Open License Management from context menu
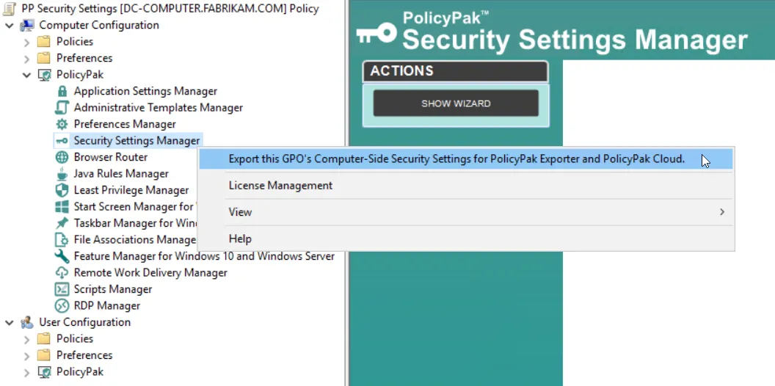The width and height of the screenshot is (775, 386). 465,186
